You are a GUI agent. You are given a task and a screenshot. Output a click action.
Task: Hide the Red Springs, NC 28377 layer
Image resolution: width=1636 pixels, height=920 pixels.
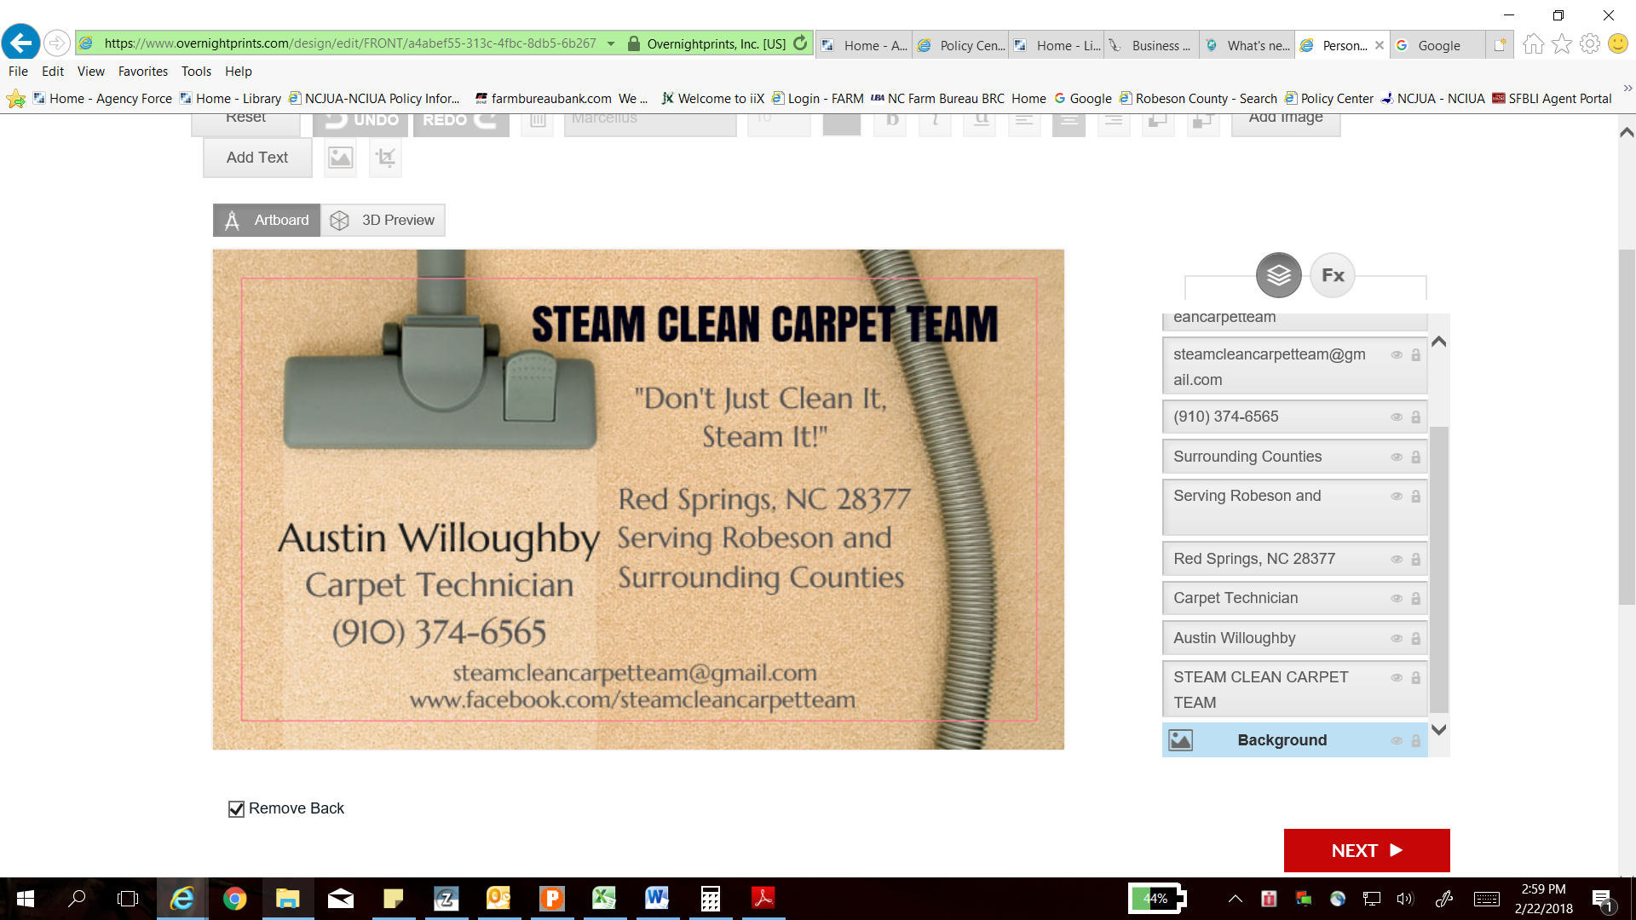tap(1397, 560)
